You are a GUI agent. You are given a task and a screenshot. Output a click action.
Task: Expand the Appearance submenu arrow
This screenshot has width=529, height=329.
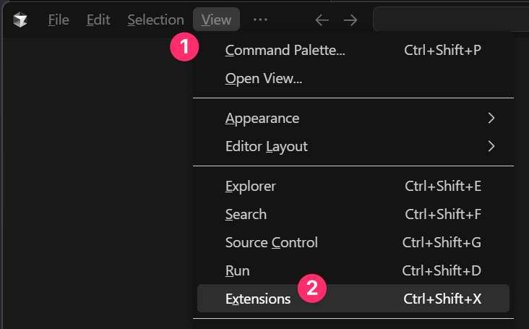coord(491,118)
